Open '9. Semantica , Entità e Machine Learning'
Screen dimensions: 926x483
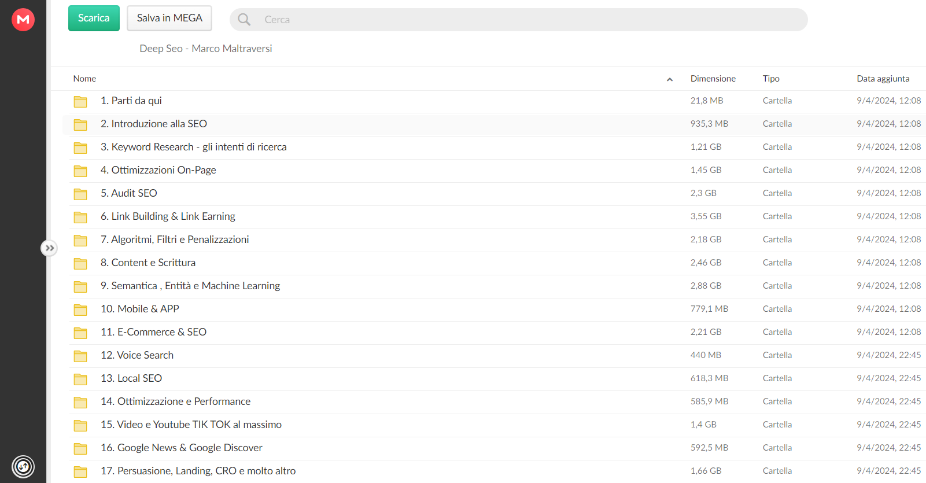[190, 286]
